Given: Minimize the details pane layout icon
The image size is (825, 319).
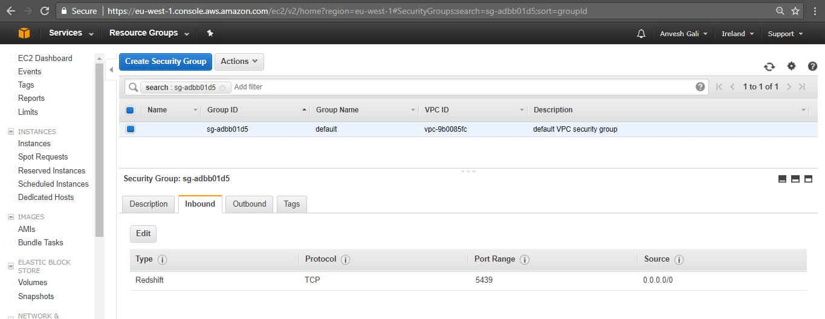Looking at the screenshot, I should 783,179.
